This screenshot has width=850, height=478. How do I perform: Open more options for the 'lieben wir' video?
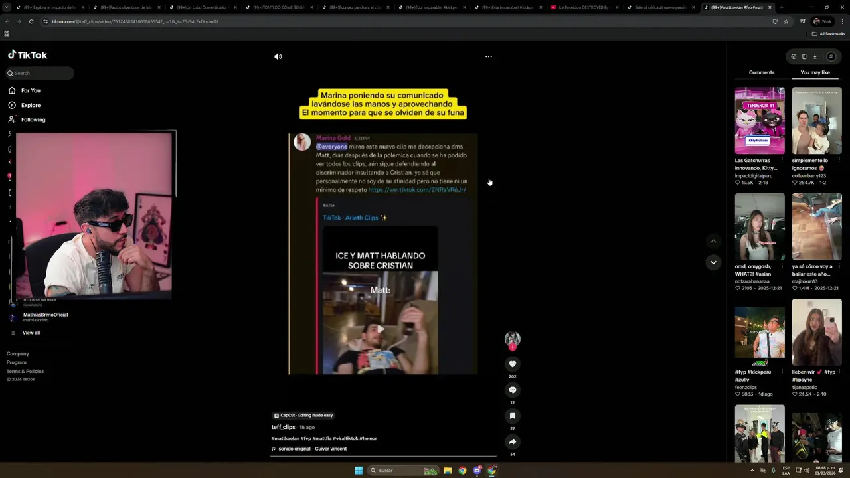coord(839,372)
